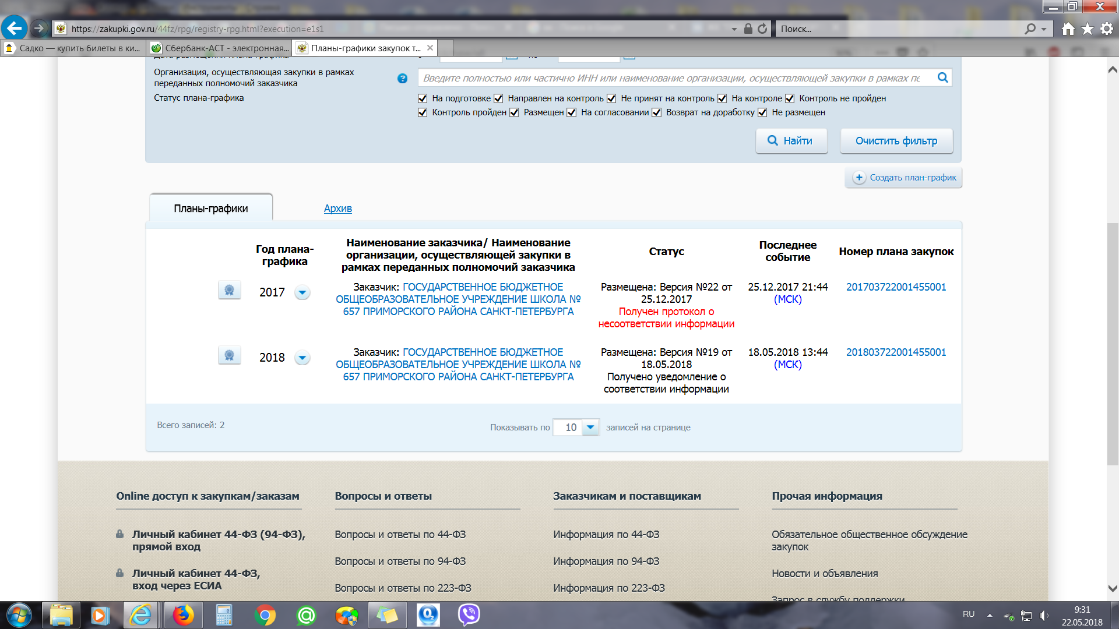Viewport: 1119px width, 629px height.
Task: Launch Google Chrome from taskbar
Action: pyautogui.click(x=265, y=615)
